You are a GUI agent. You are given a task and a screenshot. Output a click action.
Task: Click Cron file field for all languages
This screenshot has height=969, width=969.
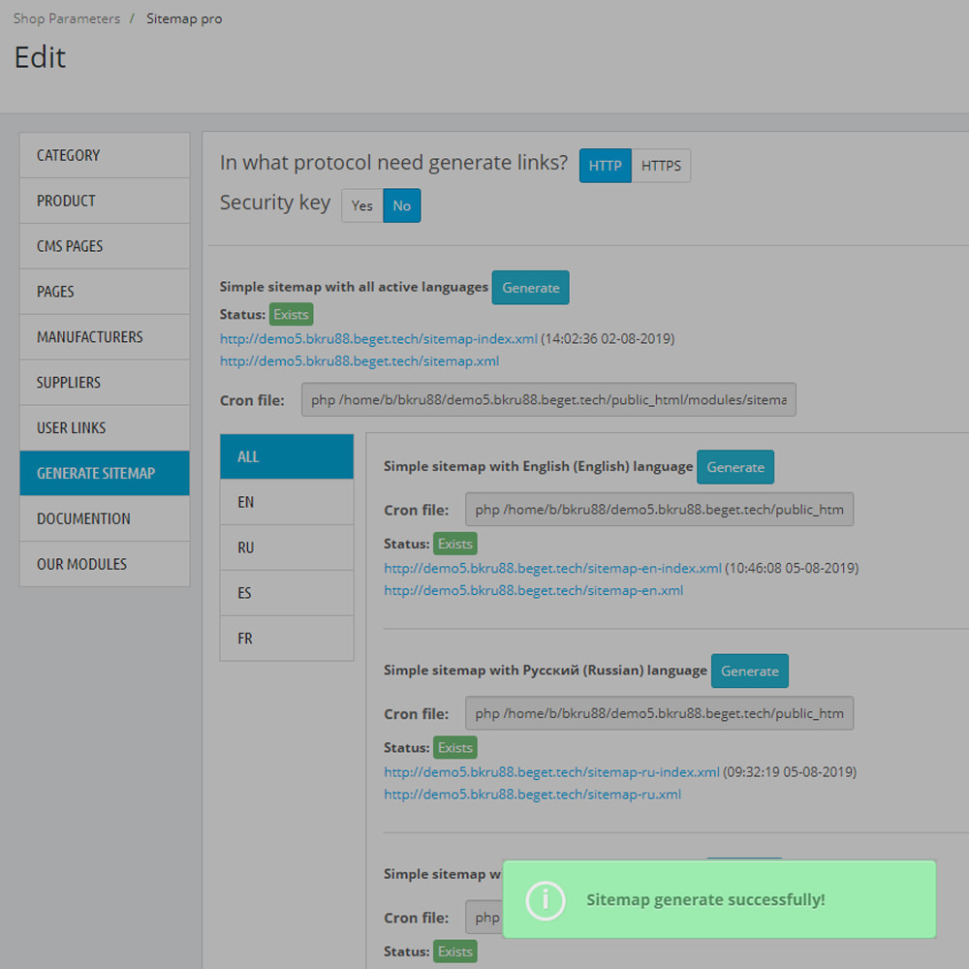pyautogui.click(x=548, y=400)
